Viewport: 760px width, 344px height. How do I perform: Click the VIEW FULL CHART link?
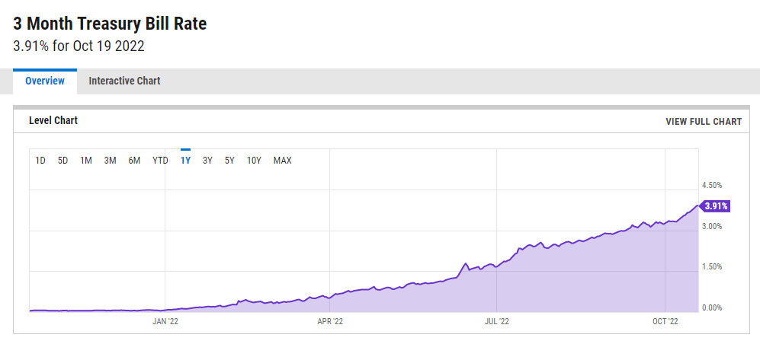point(704,122)
